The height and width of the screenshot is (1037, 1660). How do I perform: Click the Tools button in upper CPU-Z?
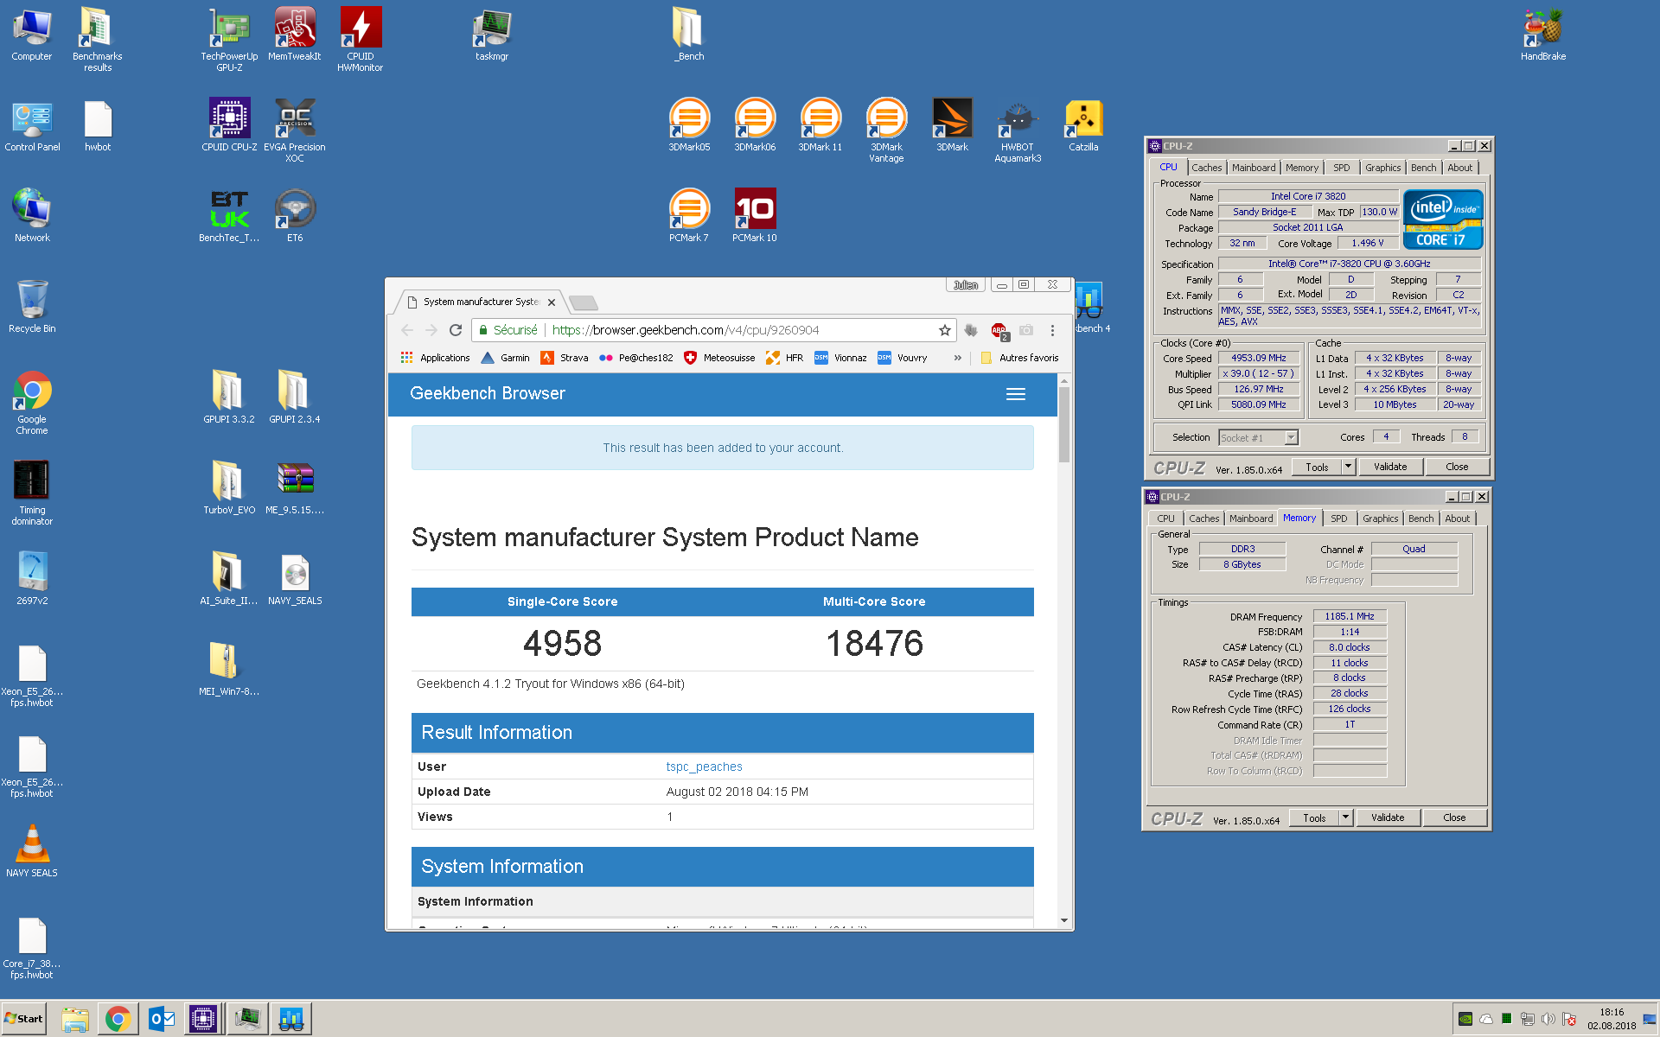1317,467
